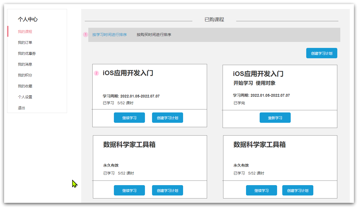Select 我的消息 in the sidebar
Image resolution: width=358 pixels, height=208 pixels.
25,64
